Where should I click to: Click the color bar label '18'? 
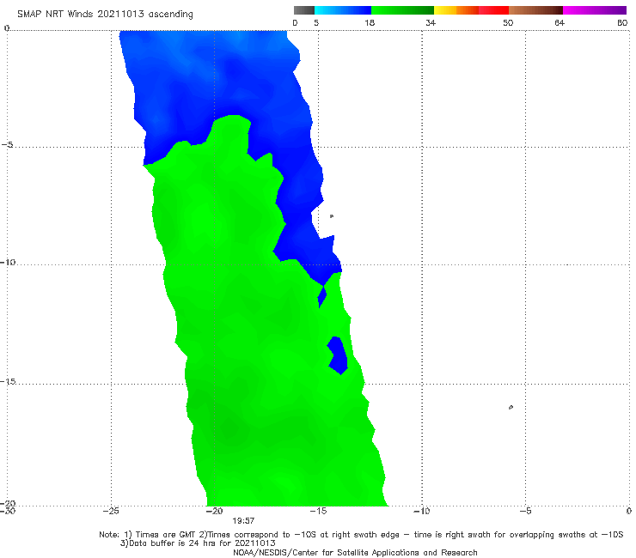pos(370,23)
